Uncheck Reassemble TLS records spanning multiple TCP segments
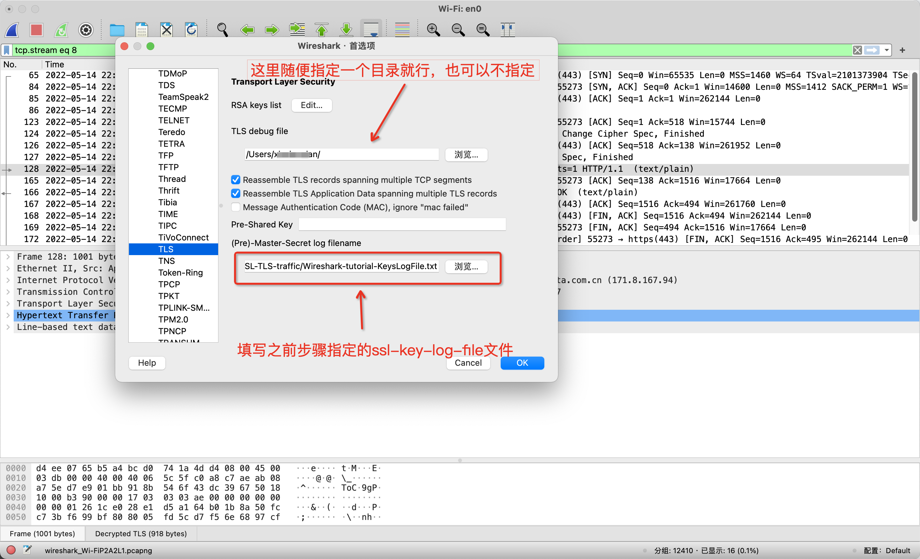The width and height of the screenshot is (920, 559). tap(235, 180)
